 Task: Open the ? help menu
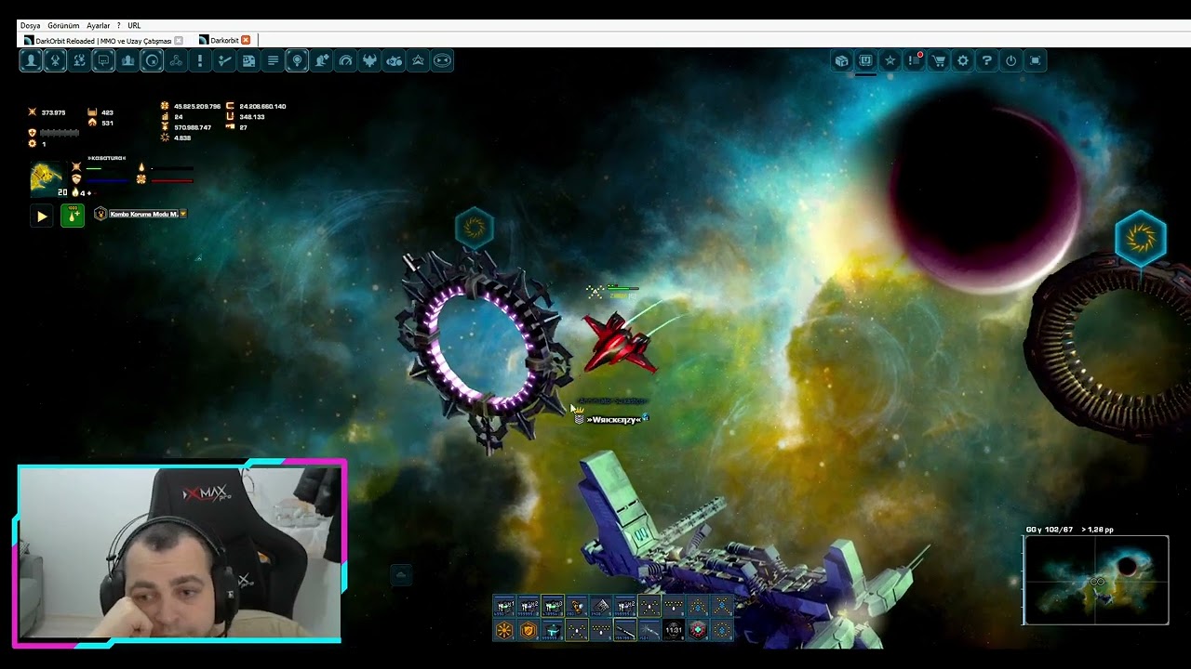[118, 26]
